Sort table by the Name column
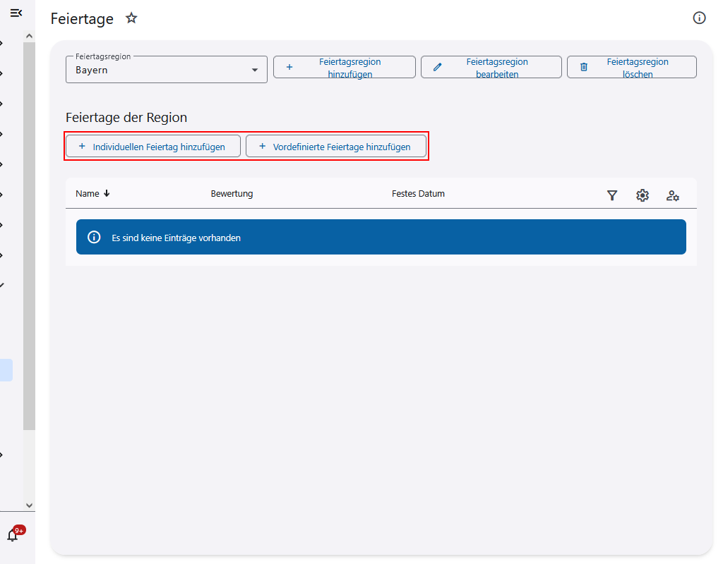723x564 pixels. [x=88, y=194]
